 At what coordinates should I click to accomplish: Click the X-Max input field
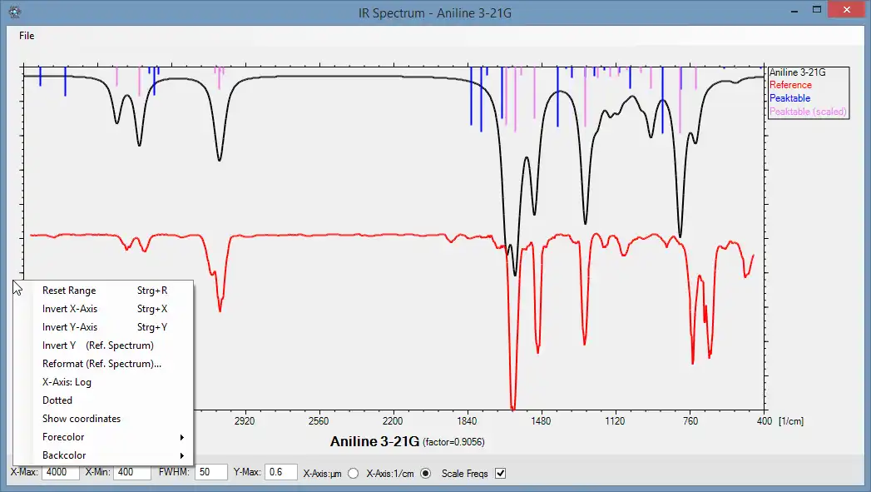tap(61, 472)
